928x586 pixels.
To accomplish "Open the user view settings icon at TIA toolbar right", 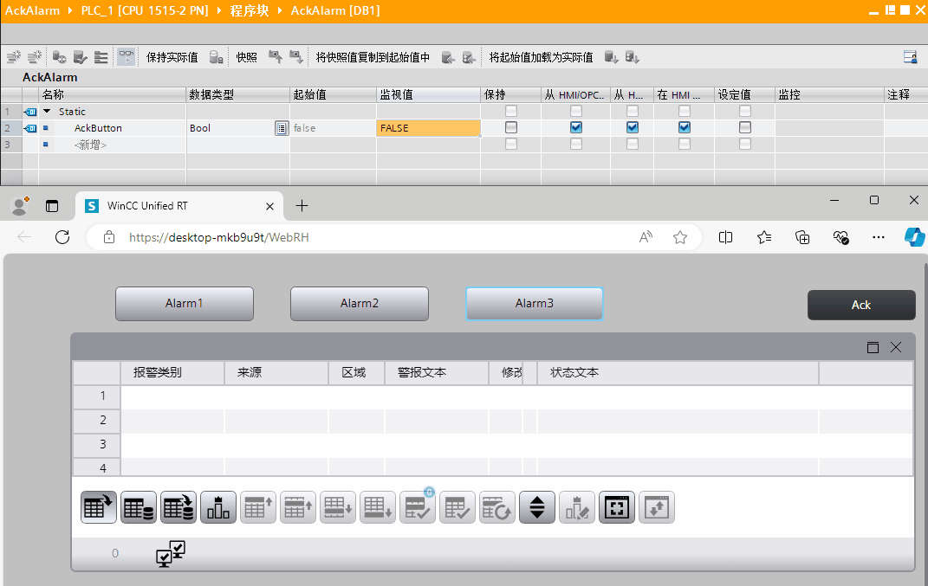I will pos(911,57).
